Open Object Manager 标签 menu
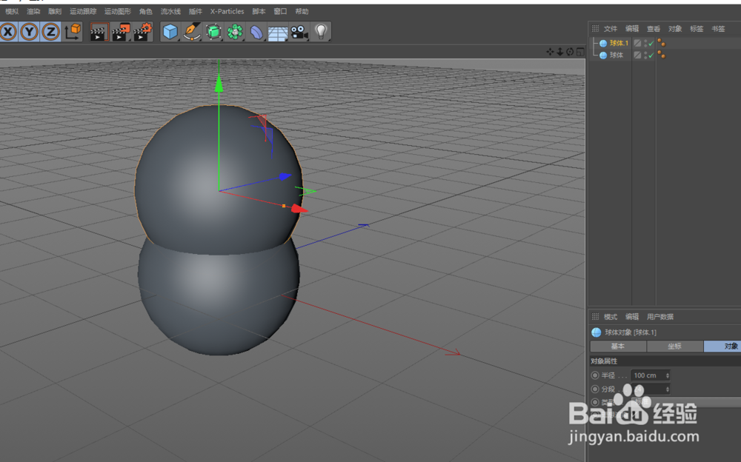The width and height of the screenshot is (741, 462). pos(697,29)
